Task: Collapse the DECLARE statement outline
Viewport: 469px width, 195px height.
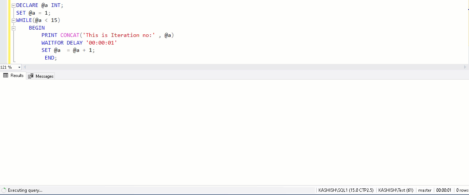Action: [14, 6]
